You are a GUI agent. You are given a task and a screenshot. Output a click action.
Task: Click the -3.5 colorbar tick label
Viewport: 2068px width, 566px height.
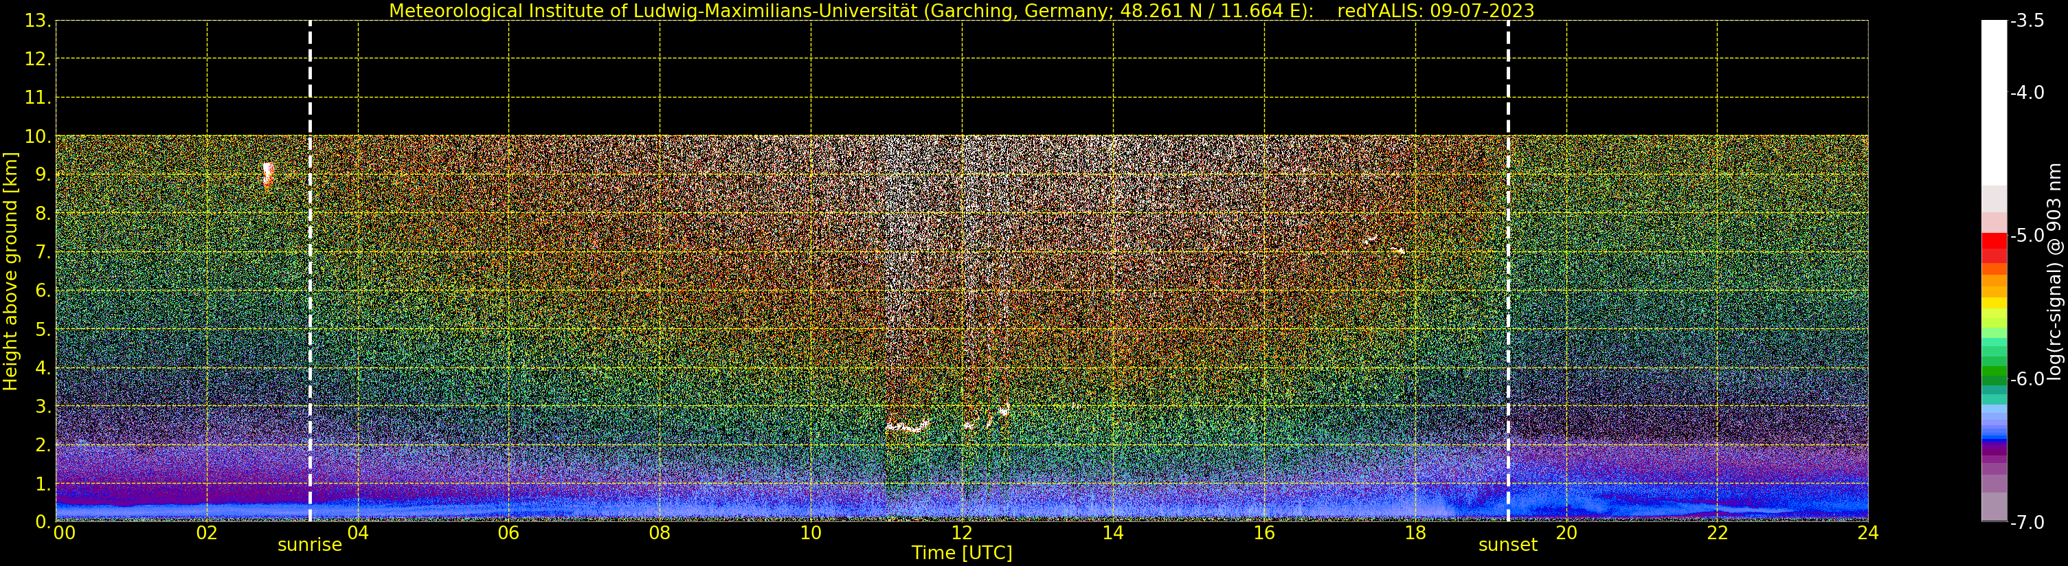pos(2028,21)
